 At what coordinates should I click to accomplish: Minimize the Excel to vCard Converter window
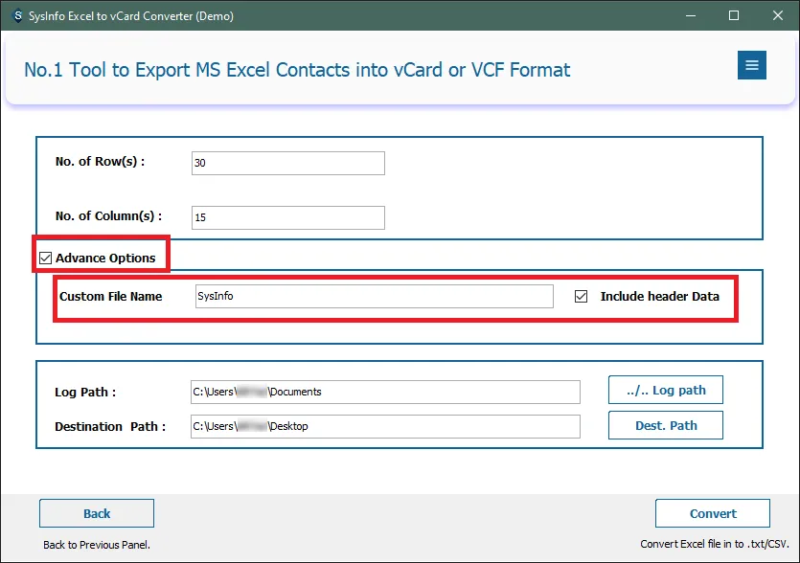click(691, 15)
